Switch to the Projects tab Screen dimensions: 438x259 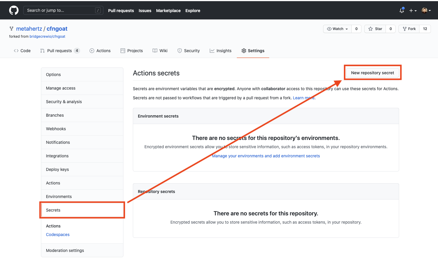132,51
